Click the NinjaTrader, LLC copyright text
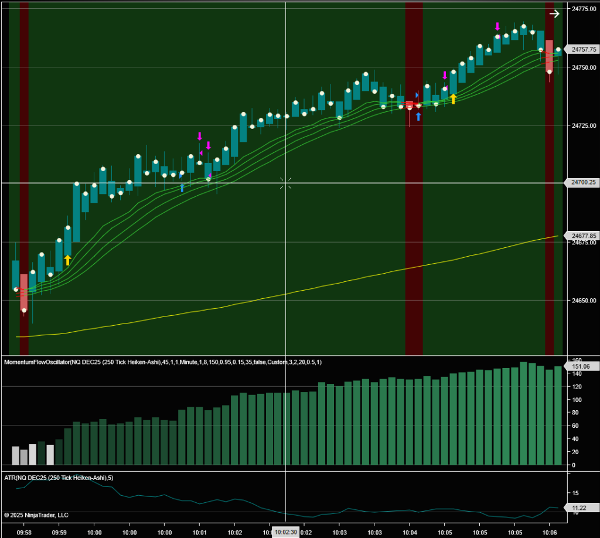Image resolution: width=600 pixels, height=538 pixels. point(36,515)
